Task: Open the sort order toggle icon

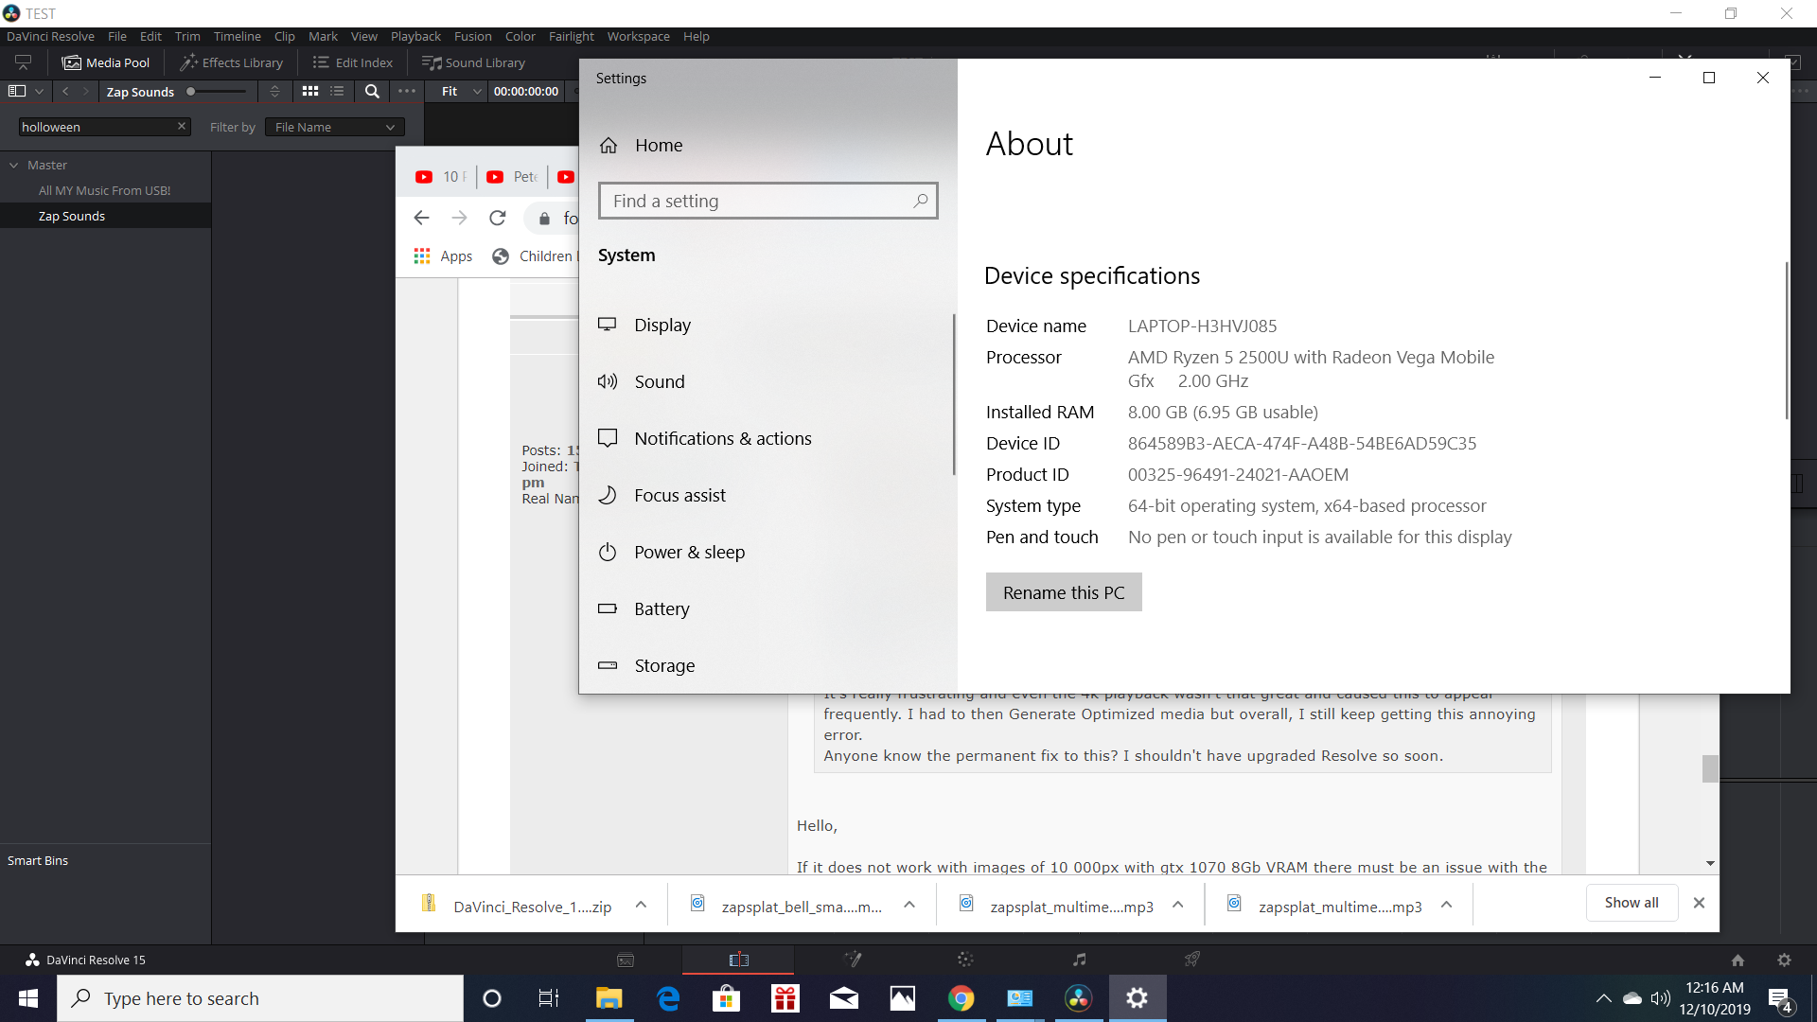Action: pos(274,91)
